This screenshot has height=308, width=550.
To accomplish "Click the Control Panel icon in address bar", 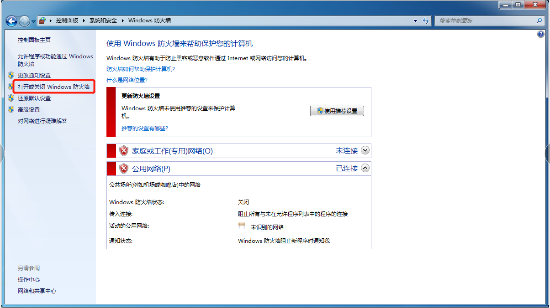I will click(x=42, y=21).
